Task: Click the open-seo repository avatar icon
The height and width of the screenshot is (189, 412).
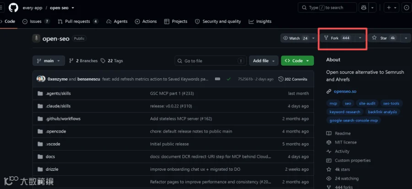Action: point(36,38)
